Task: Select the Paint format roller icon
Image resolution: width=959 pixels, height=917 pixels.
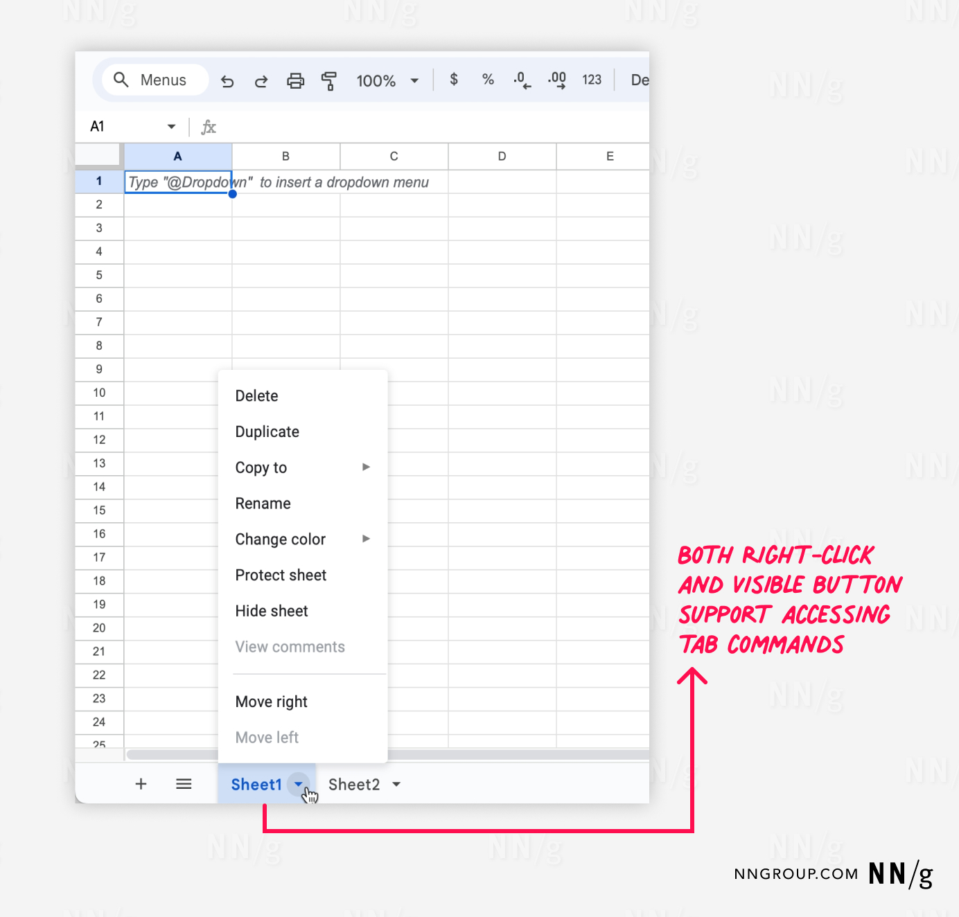Action: point(329,81)
